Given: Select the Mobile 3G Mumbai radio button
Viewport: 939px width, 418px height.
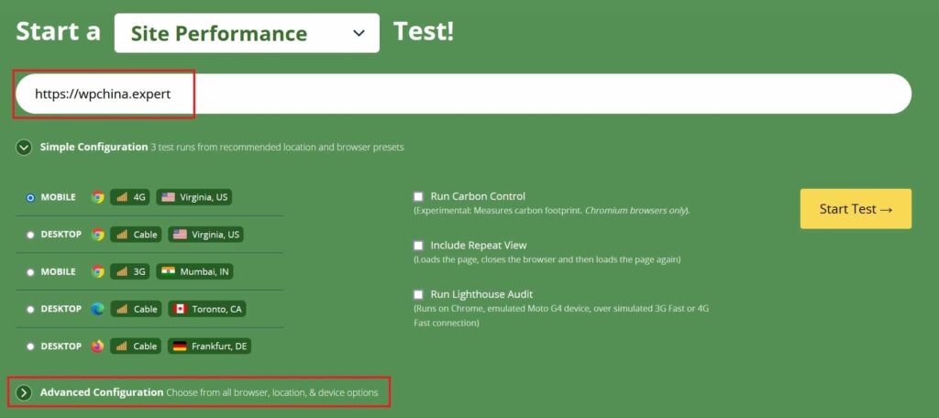Looking at the screenshot, I should point(30,272).
